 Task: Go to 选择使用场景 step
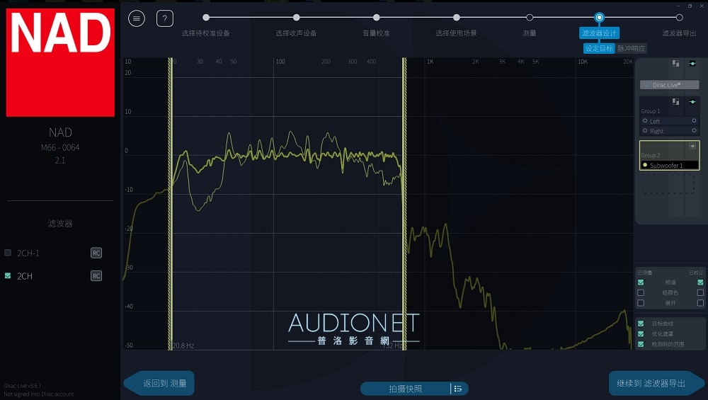tap(457, 18)
